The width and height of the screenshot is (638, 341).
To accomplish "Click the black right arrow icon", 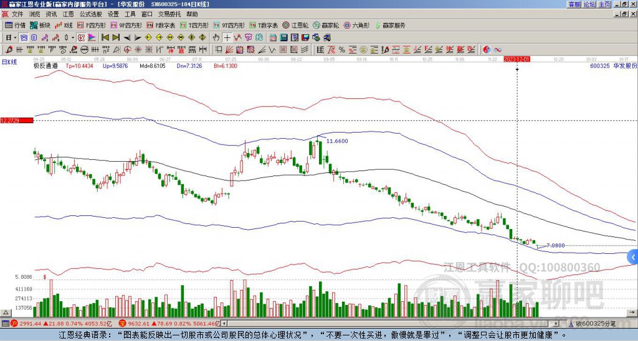I will coord(138,38).
